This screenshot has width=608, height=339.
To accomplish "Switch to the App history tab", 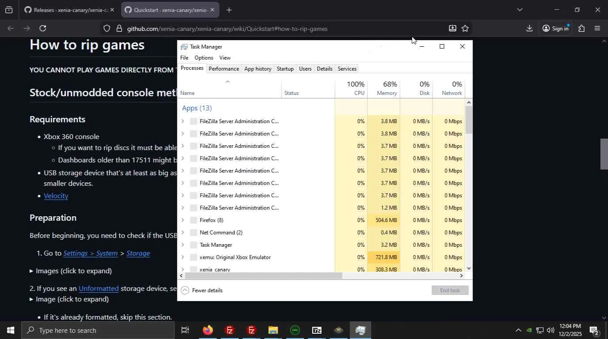I will (258, 68).
